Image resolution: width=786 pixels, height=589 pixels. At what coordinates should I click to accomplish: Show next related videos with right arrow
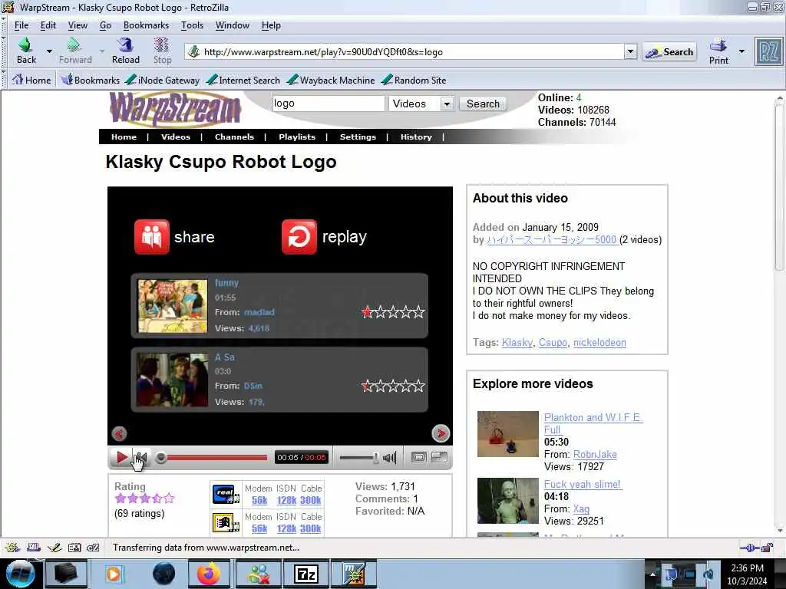pyautogui.click(x=441, y=433)
